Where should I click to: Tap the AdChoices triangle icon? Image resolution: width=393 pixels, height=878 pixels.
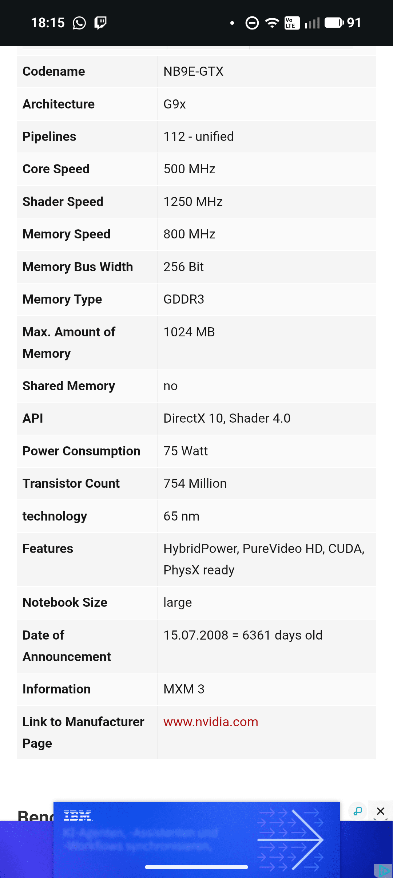(x=384, y=871)
